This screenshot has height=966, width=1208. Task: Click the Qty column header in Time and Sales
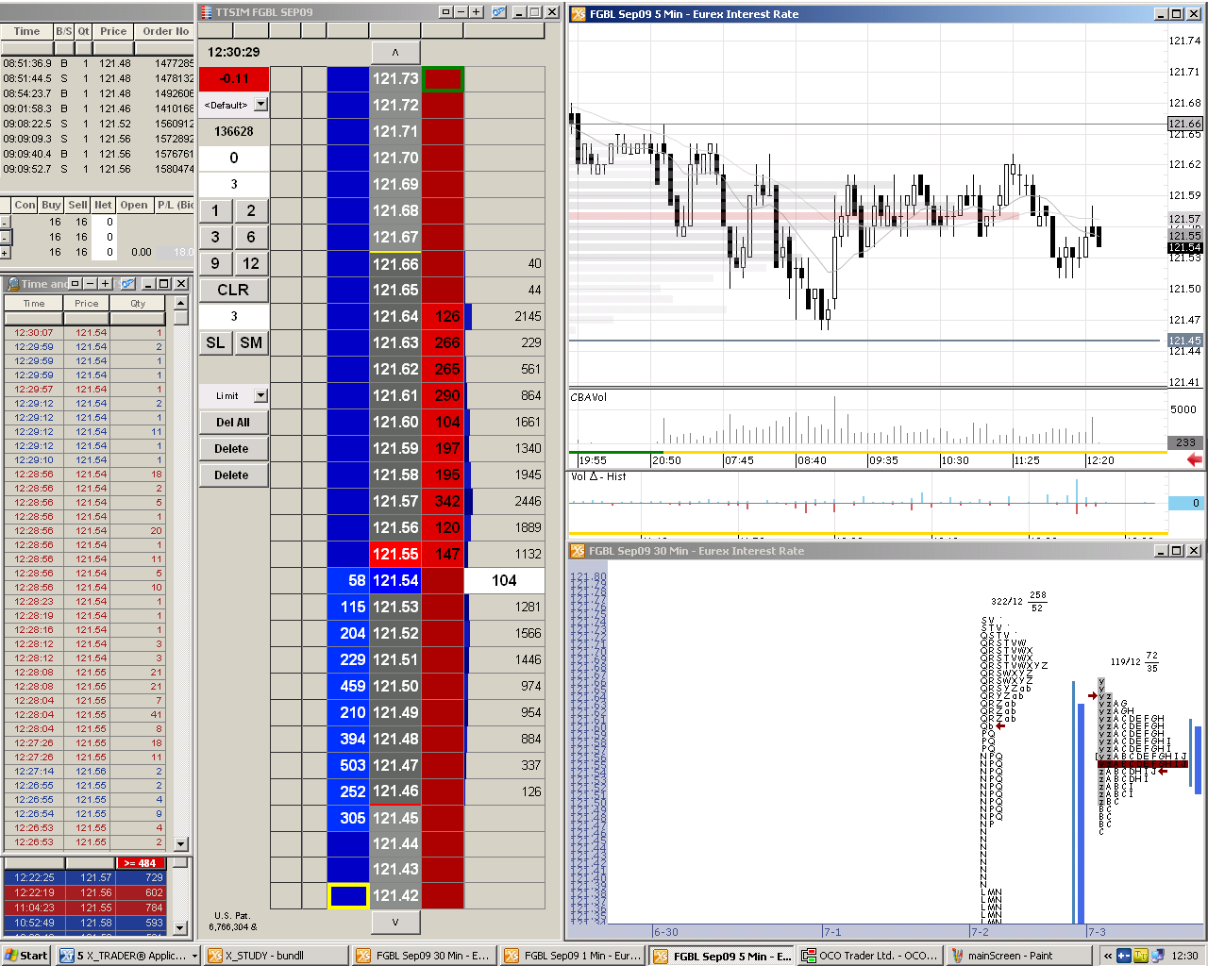(138, 304)
